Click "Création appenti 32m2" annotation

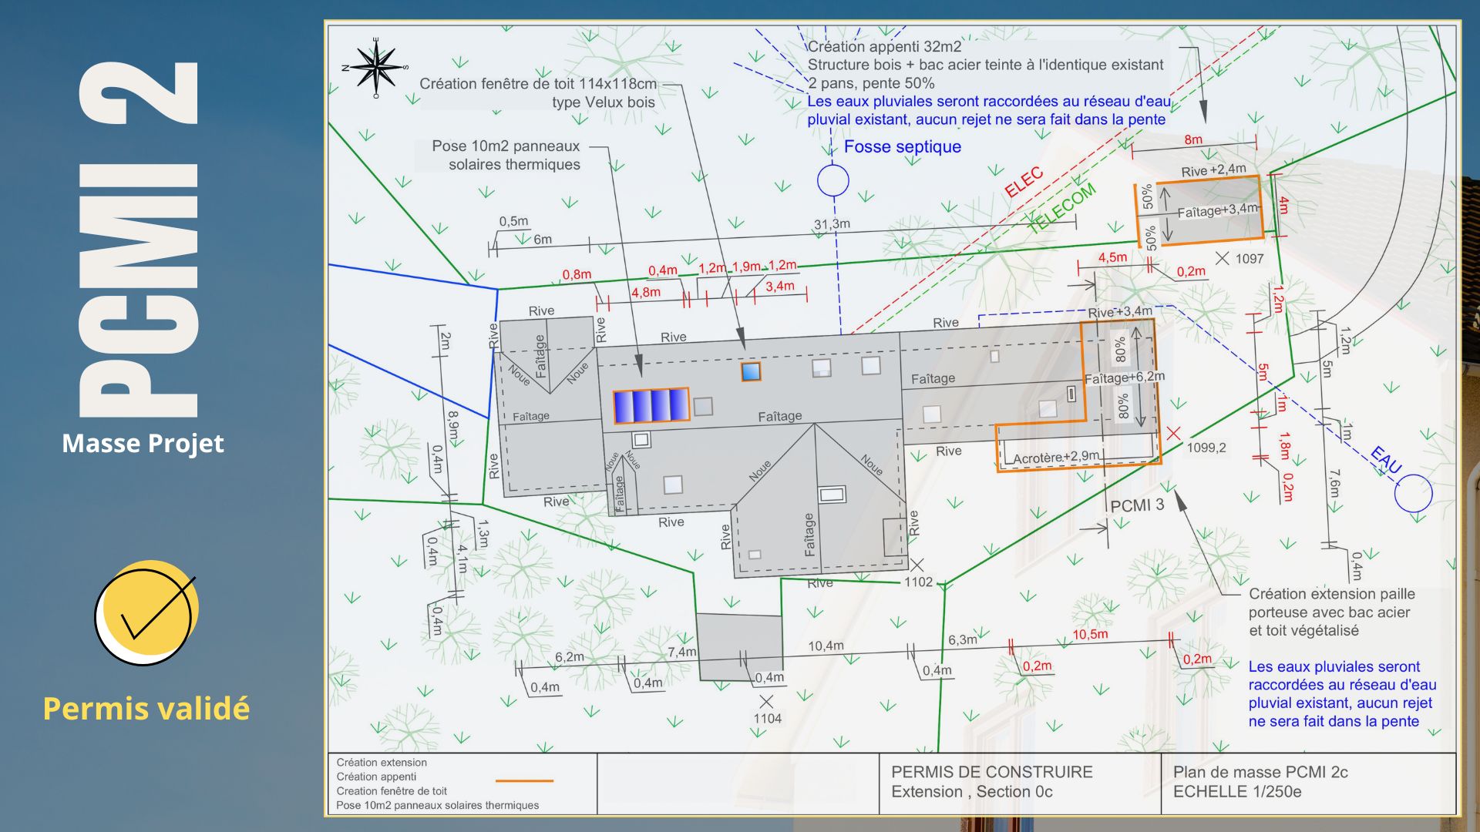pyautogui.click(x=885, y=46)
